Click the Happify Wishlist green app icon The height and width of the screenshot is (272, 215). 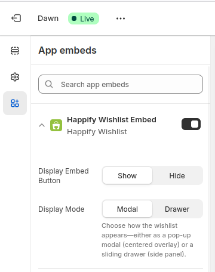click(x=56, y=125)
